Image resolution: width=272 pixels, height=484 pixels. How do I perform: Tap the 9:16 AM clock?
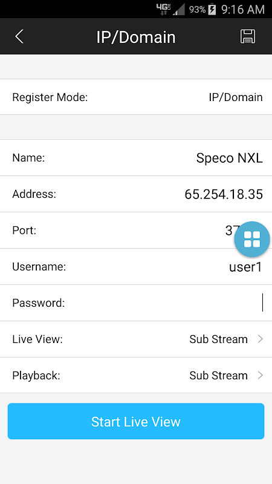(243, 10)
